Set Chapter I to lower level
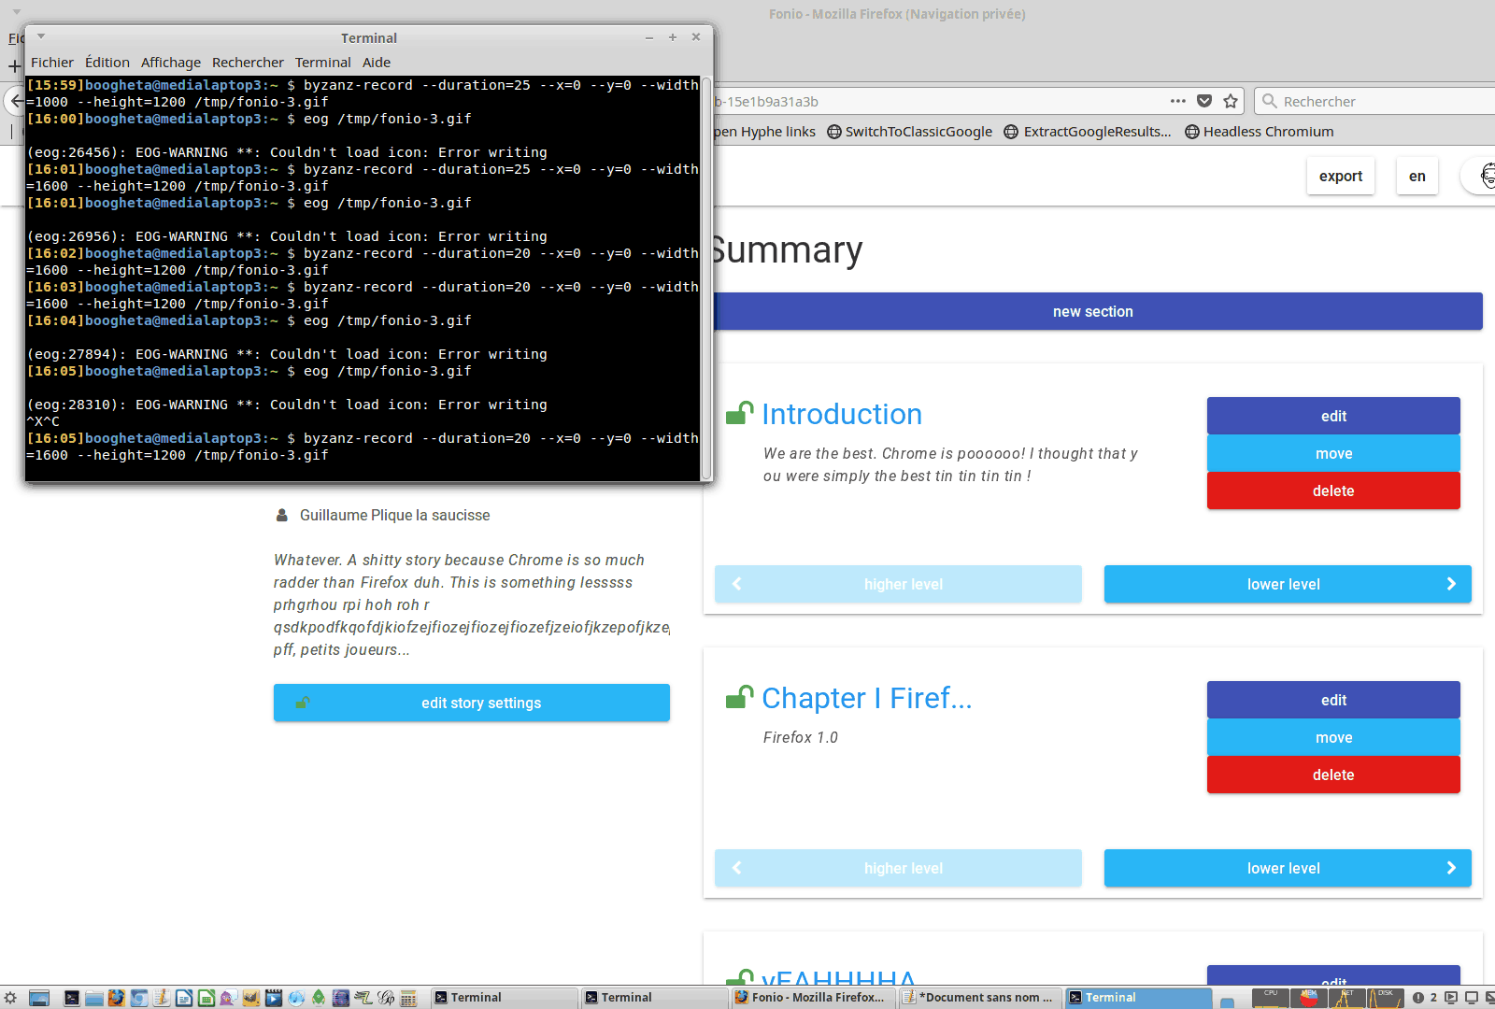The image size is (1495, 1009). [x=1288, y=868]
